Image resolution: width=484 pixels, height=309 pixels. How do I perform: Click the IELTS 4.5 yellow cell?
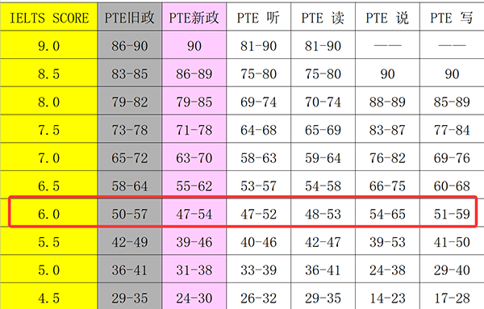click(48, 296)
